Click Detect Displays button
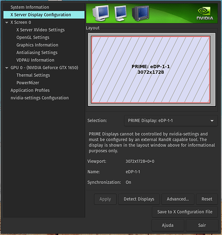Screen dimensions: 222x235 [x=139, y=199]
